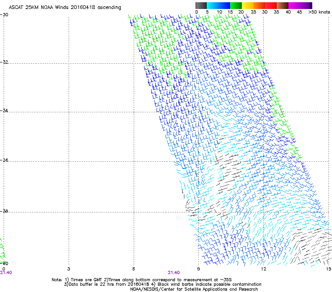Click the '10' legend scale number
The height and width of the screenshot is (292, 332).
point(219,12)
